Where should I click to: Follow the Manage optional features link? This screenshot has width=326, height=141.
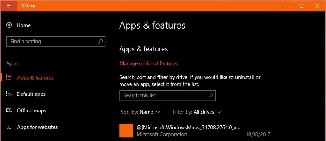[149, 63]
